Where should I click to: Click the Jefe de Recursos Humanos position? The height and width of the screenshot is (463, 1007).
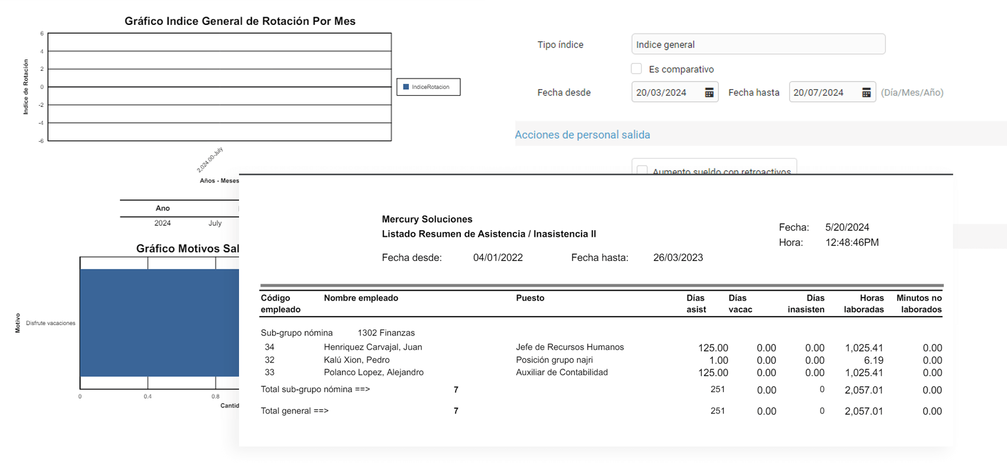click(570, 347)
